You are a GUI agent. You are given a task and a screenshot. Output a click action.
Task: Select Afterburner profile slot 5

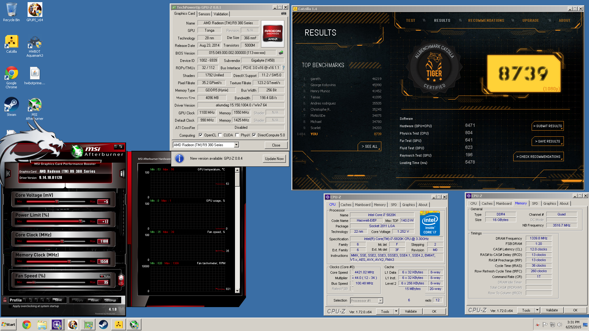pos(48,300)
